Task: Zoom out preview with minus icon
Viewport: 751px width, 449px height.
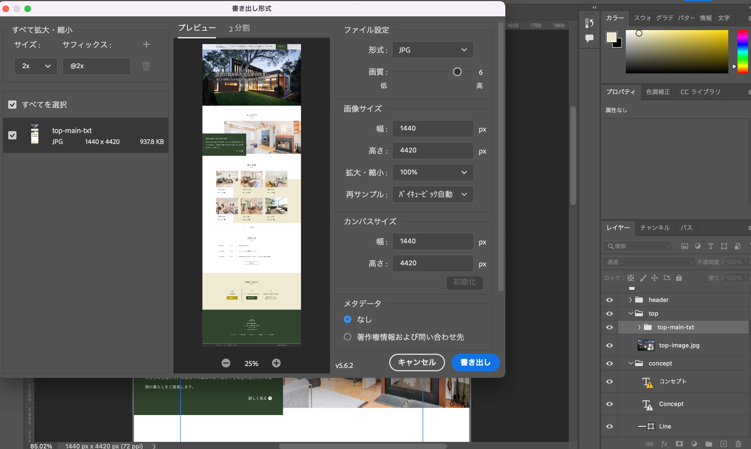Action: (x=226, y=363)
